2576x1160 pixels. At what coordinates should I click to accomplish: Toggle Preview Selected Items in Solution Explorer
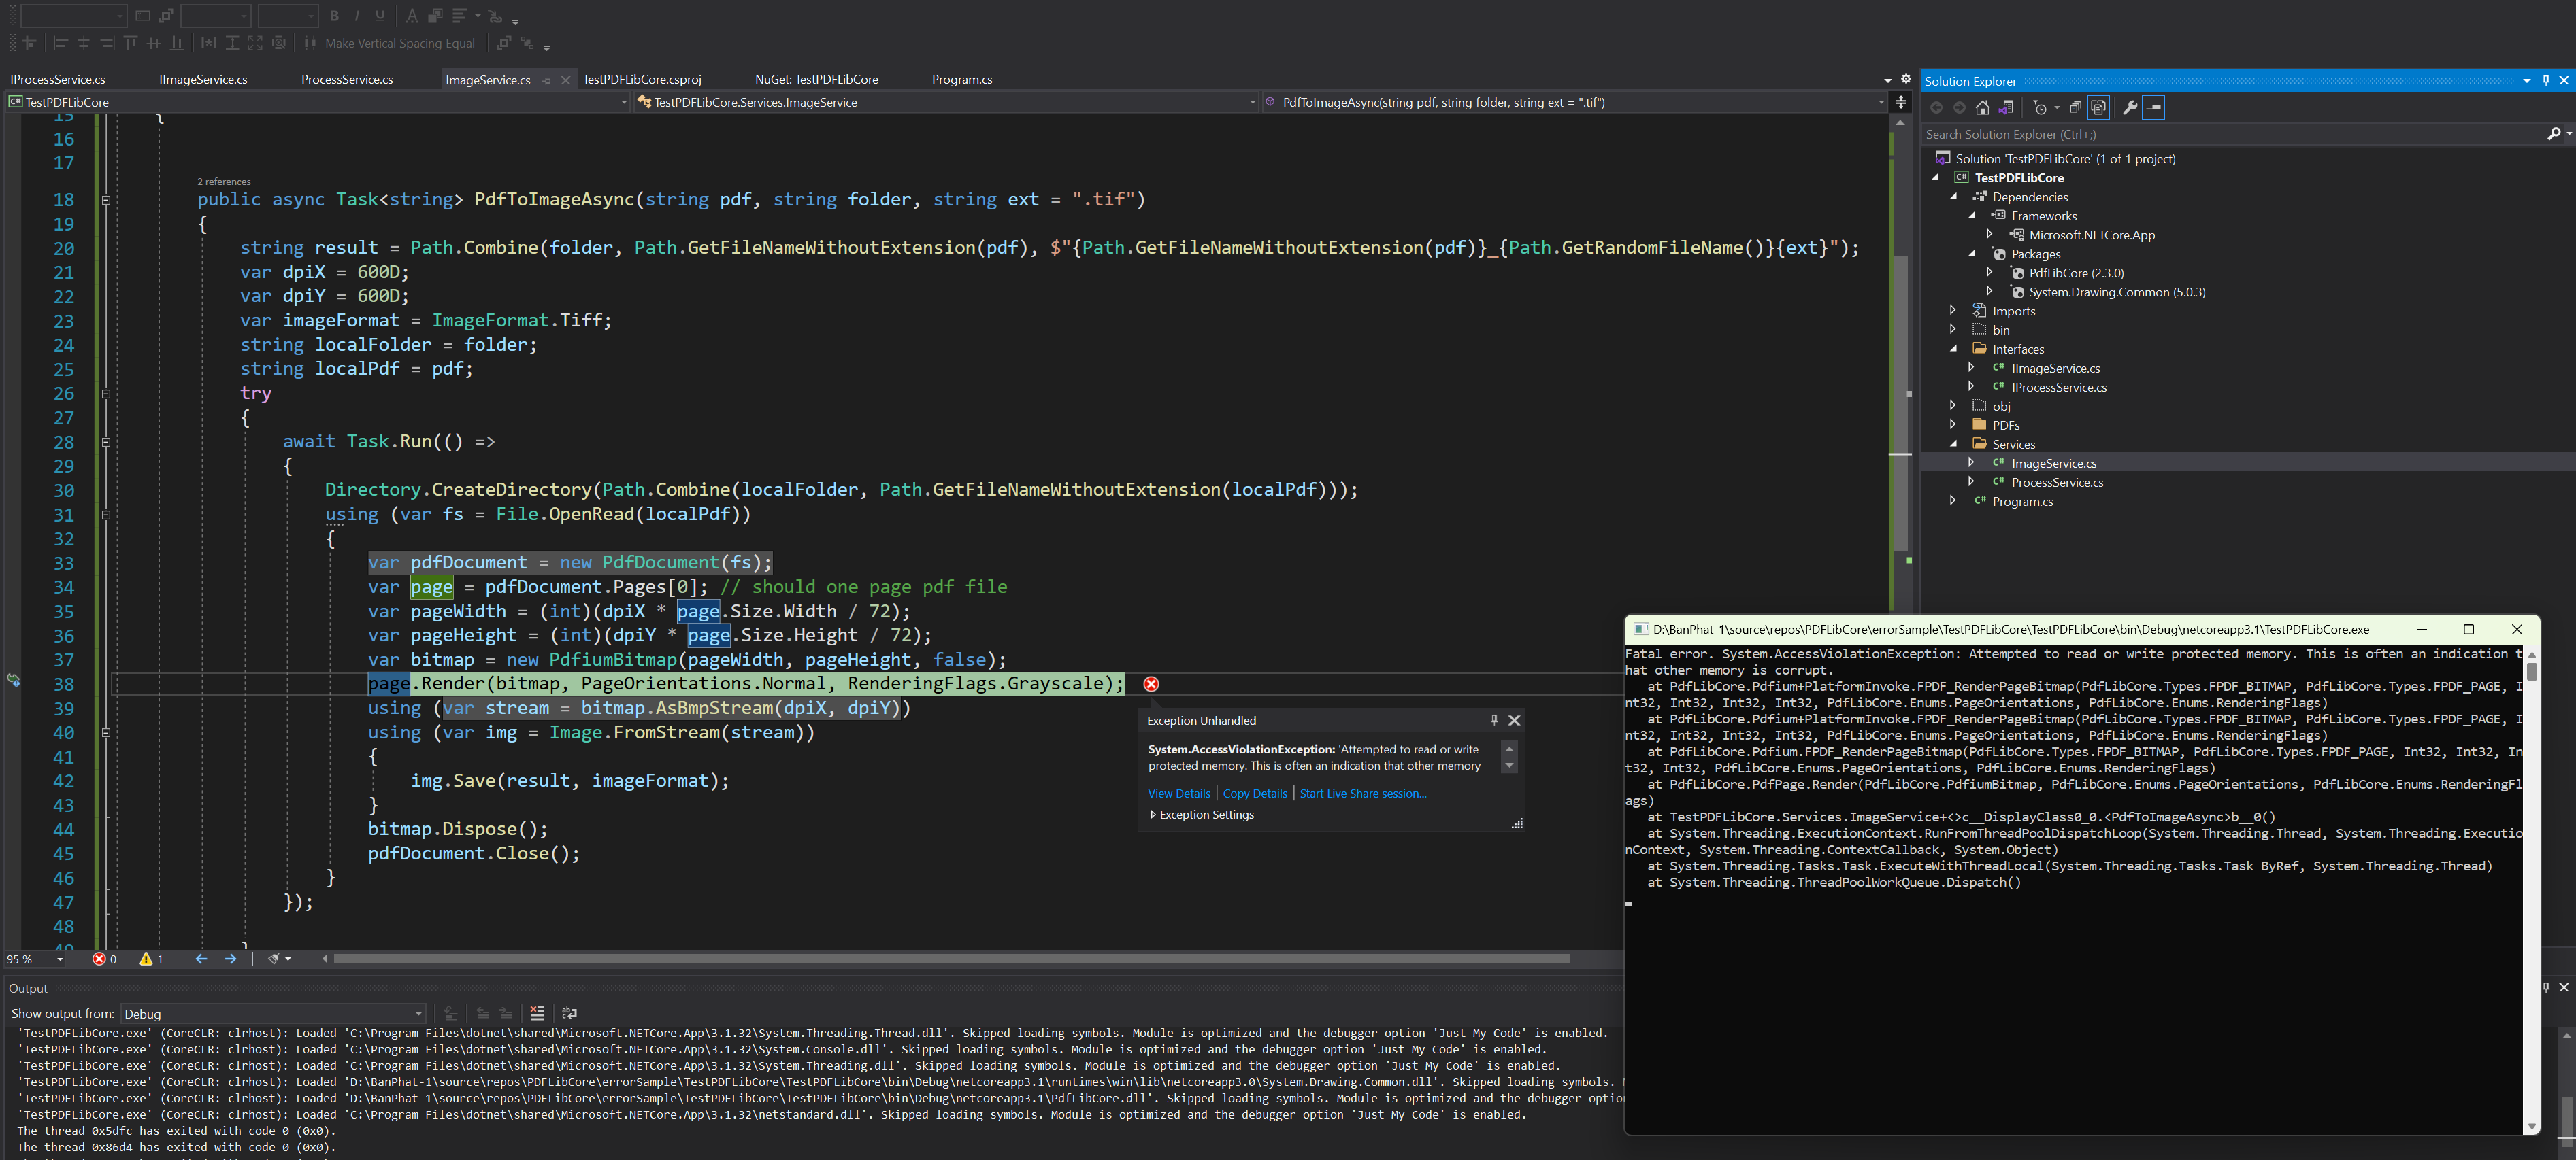point(2098,107)
